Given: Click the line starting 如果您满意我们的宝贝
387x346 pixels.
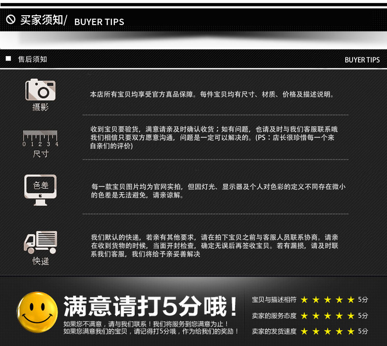Looking at the screenshot, I should coord(151,331).
